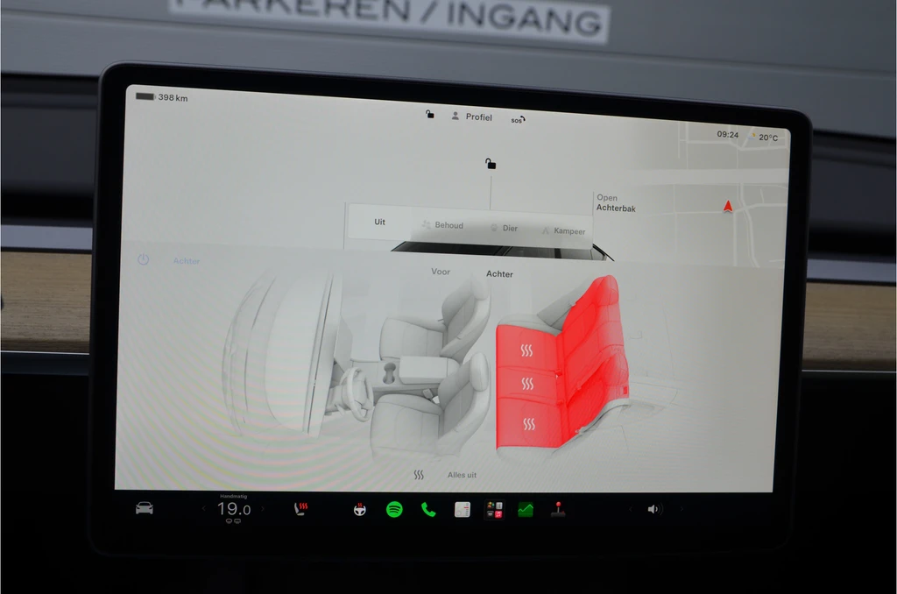Toggle the middle rear seat heater
897x594 pixels.
click(527, 384)
